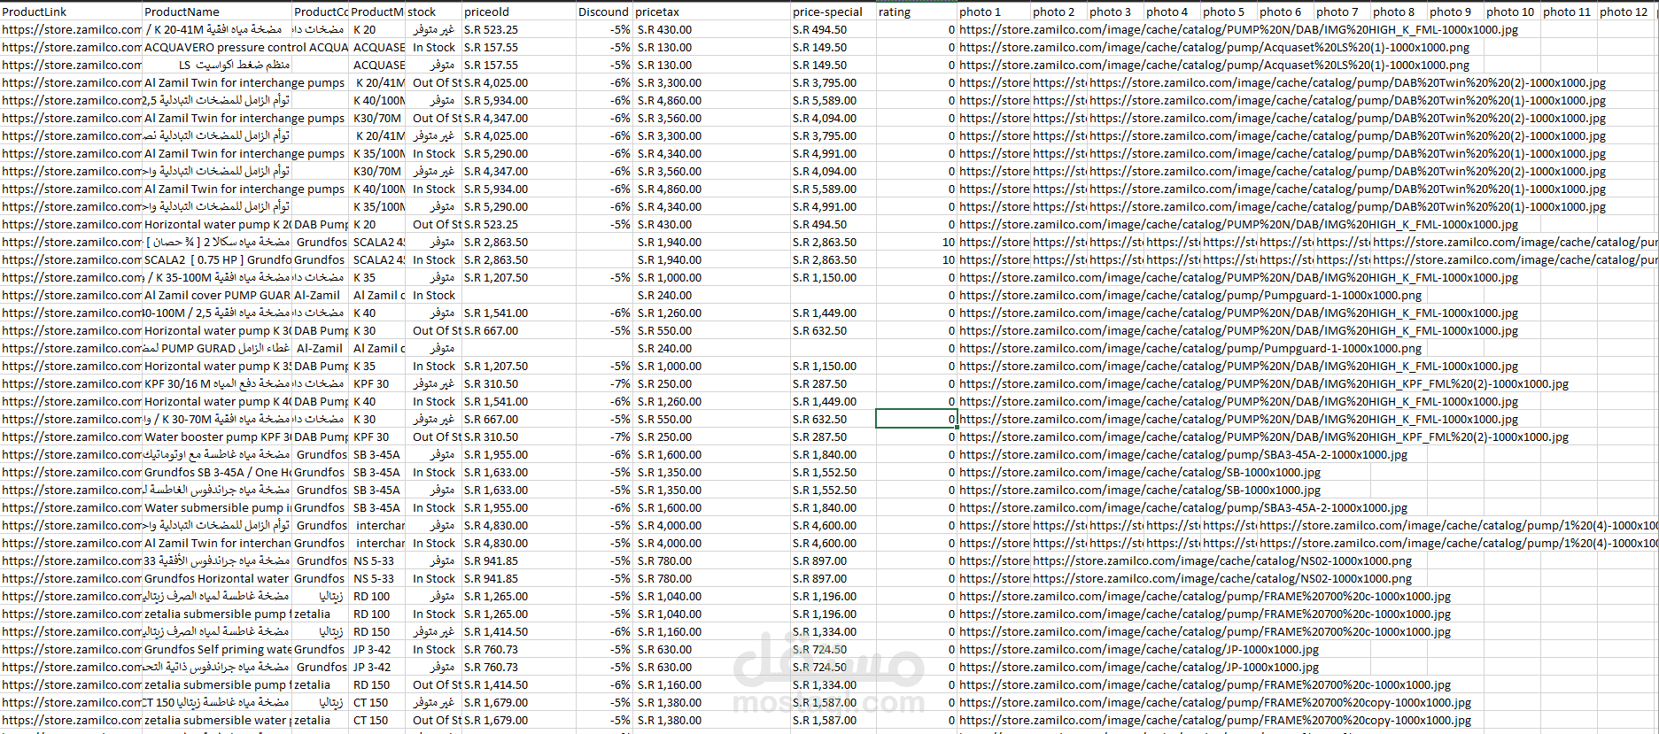1659x734 pixels.
Task: Select the photo 12 header cell
Action: (x=1626, y=12)
